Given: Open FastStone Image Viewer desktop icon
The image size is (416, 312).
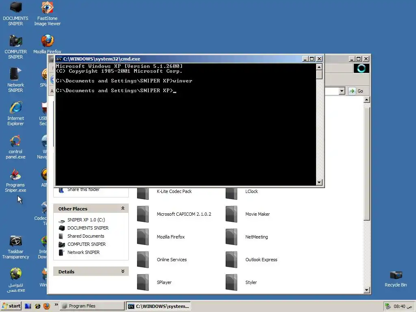Looking at the screenshot, I should click(x=47, y=13).
